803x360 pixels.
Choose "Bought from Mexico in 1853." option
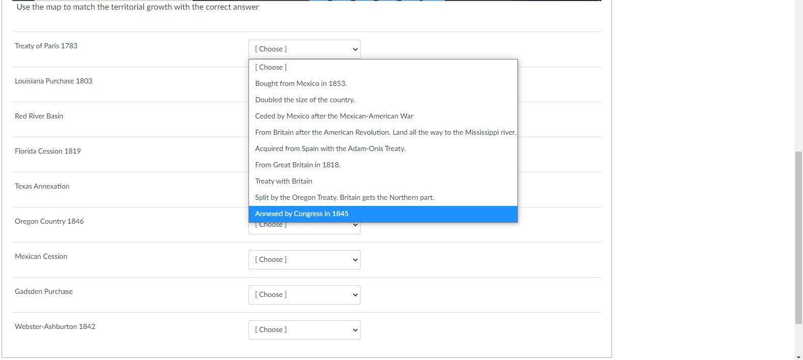tap(300, 83)
